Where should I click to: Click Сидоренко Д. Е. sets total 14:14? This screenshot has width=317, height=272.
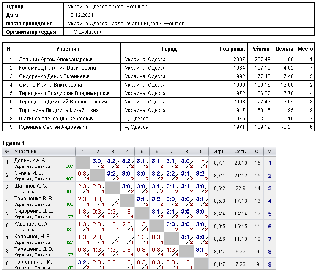point(240,214)
